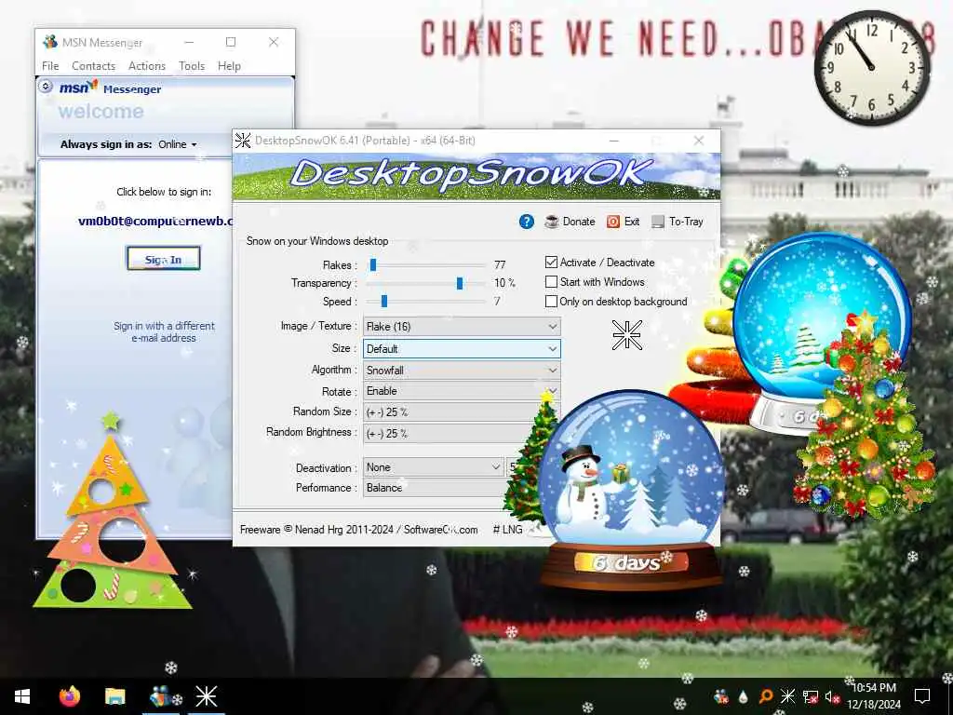953x715 pixels.
Task: Click the snowflake texture preview image
Action: tap(626, 335)
